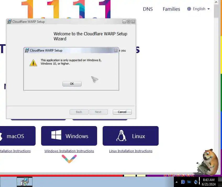Click the first blue system tray icon
Viewport: 222px width, 187px height.
183,182
